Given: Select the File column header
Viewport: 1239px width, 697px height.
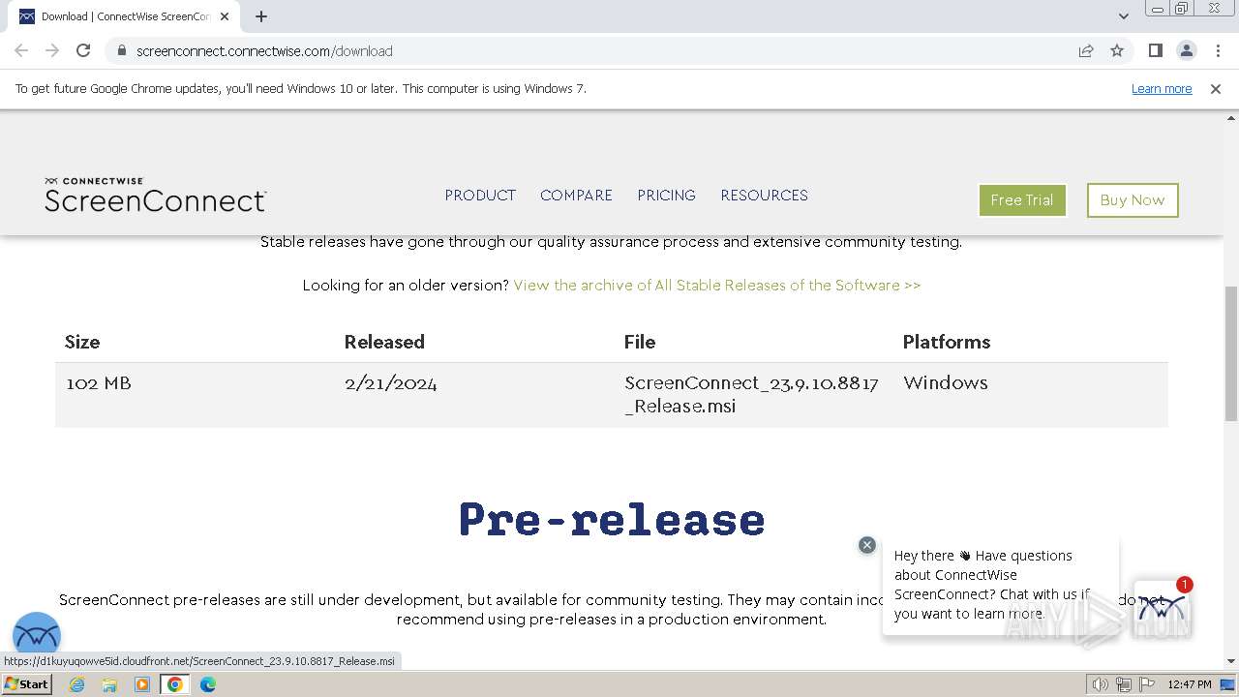Looking at the screenshot, I should coord(640,342).
